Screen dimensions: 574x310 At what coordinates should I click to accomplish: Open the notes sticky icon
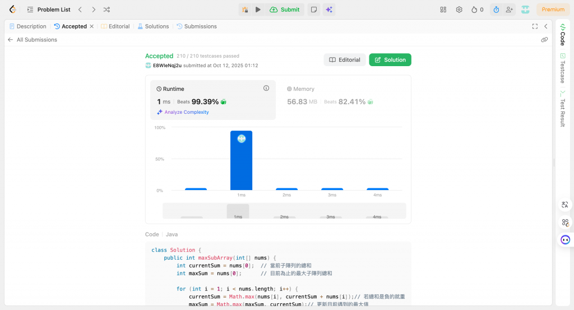(314, 10)
